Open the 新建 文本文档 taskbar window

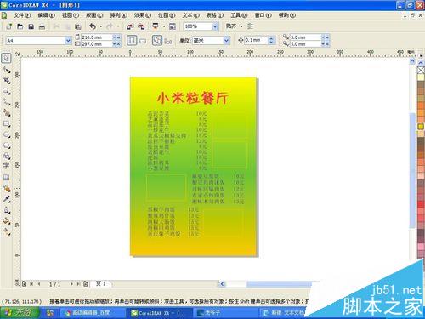284,313
